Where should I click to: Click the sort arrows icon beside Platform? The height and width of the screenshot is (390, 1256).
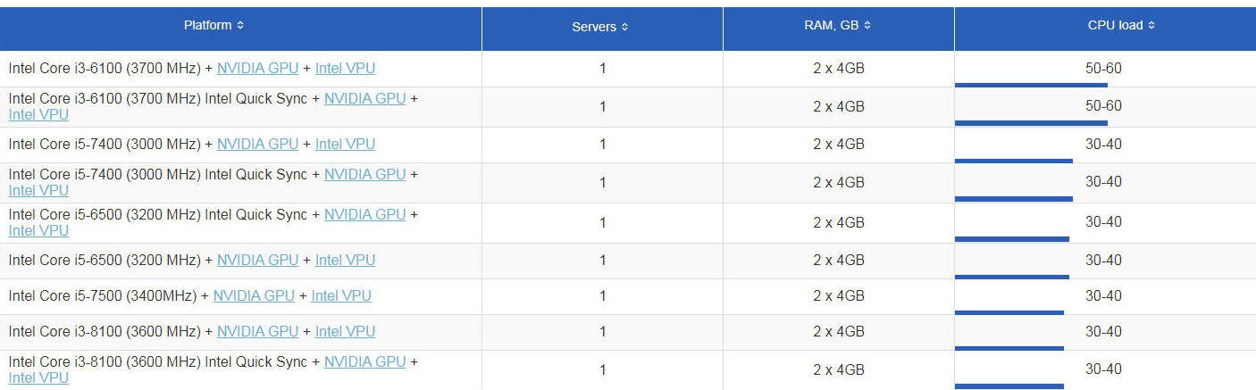240,26
